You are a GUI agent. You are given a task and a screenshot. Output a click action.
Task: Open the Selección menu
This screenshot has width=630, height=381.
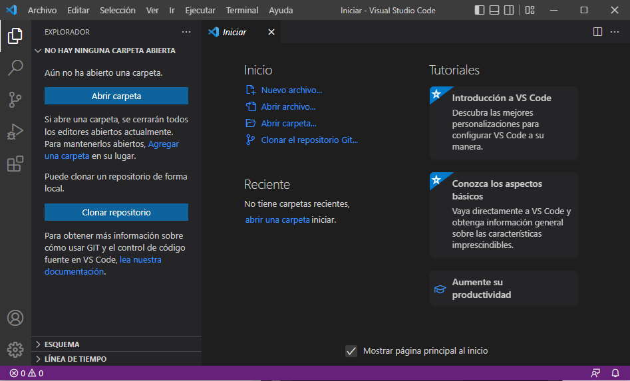pyautogui.click(x=117, y=10)
